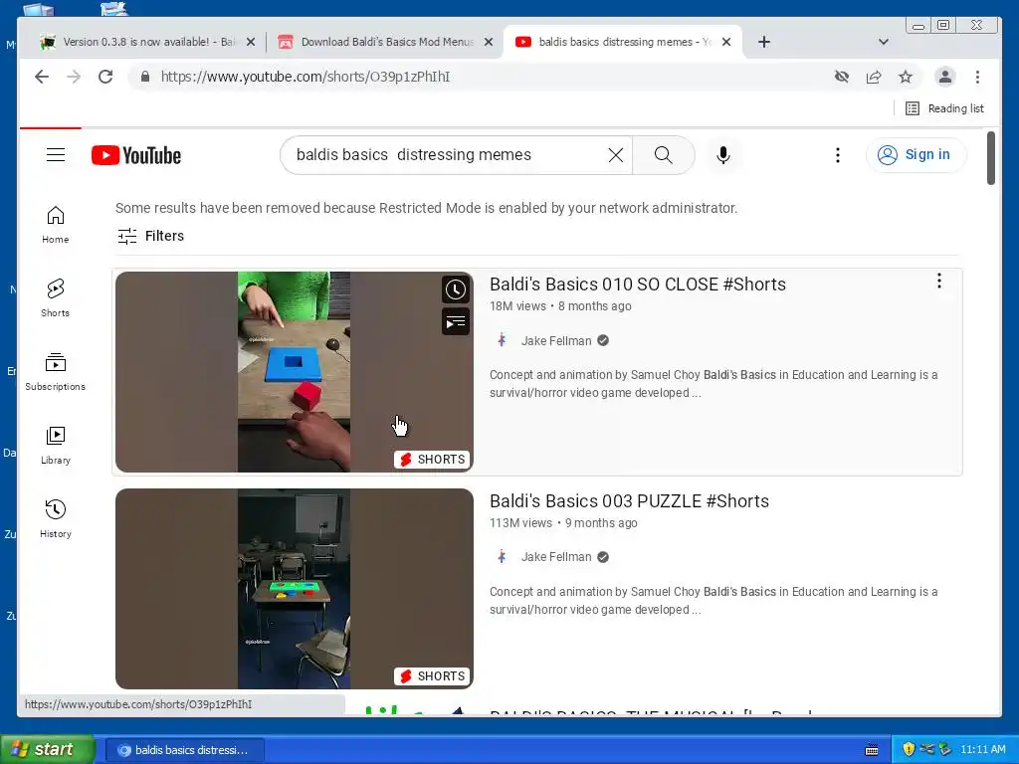Viewport: 1019px width, 764px height.
Task: Open a new browser tab
Action: 764,42
